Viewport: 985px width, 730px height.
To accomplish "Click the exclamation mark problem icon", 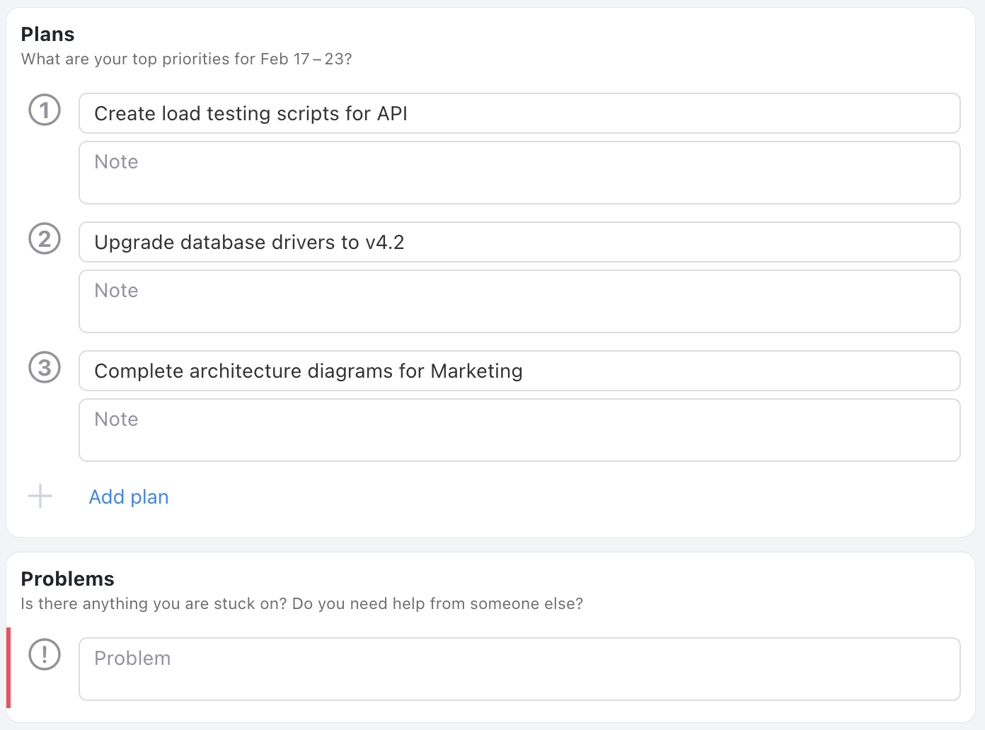I will tap(45, 654).
